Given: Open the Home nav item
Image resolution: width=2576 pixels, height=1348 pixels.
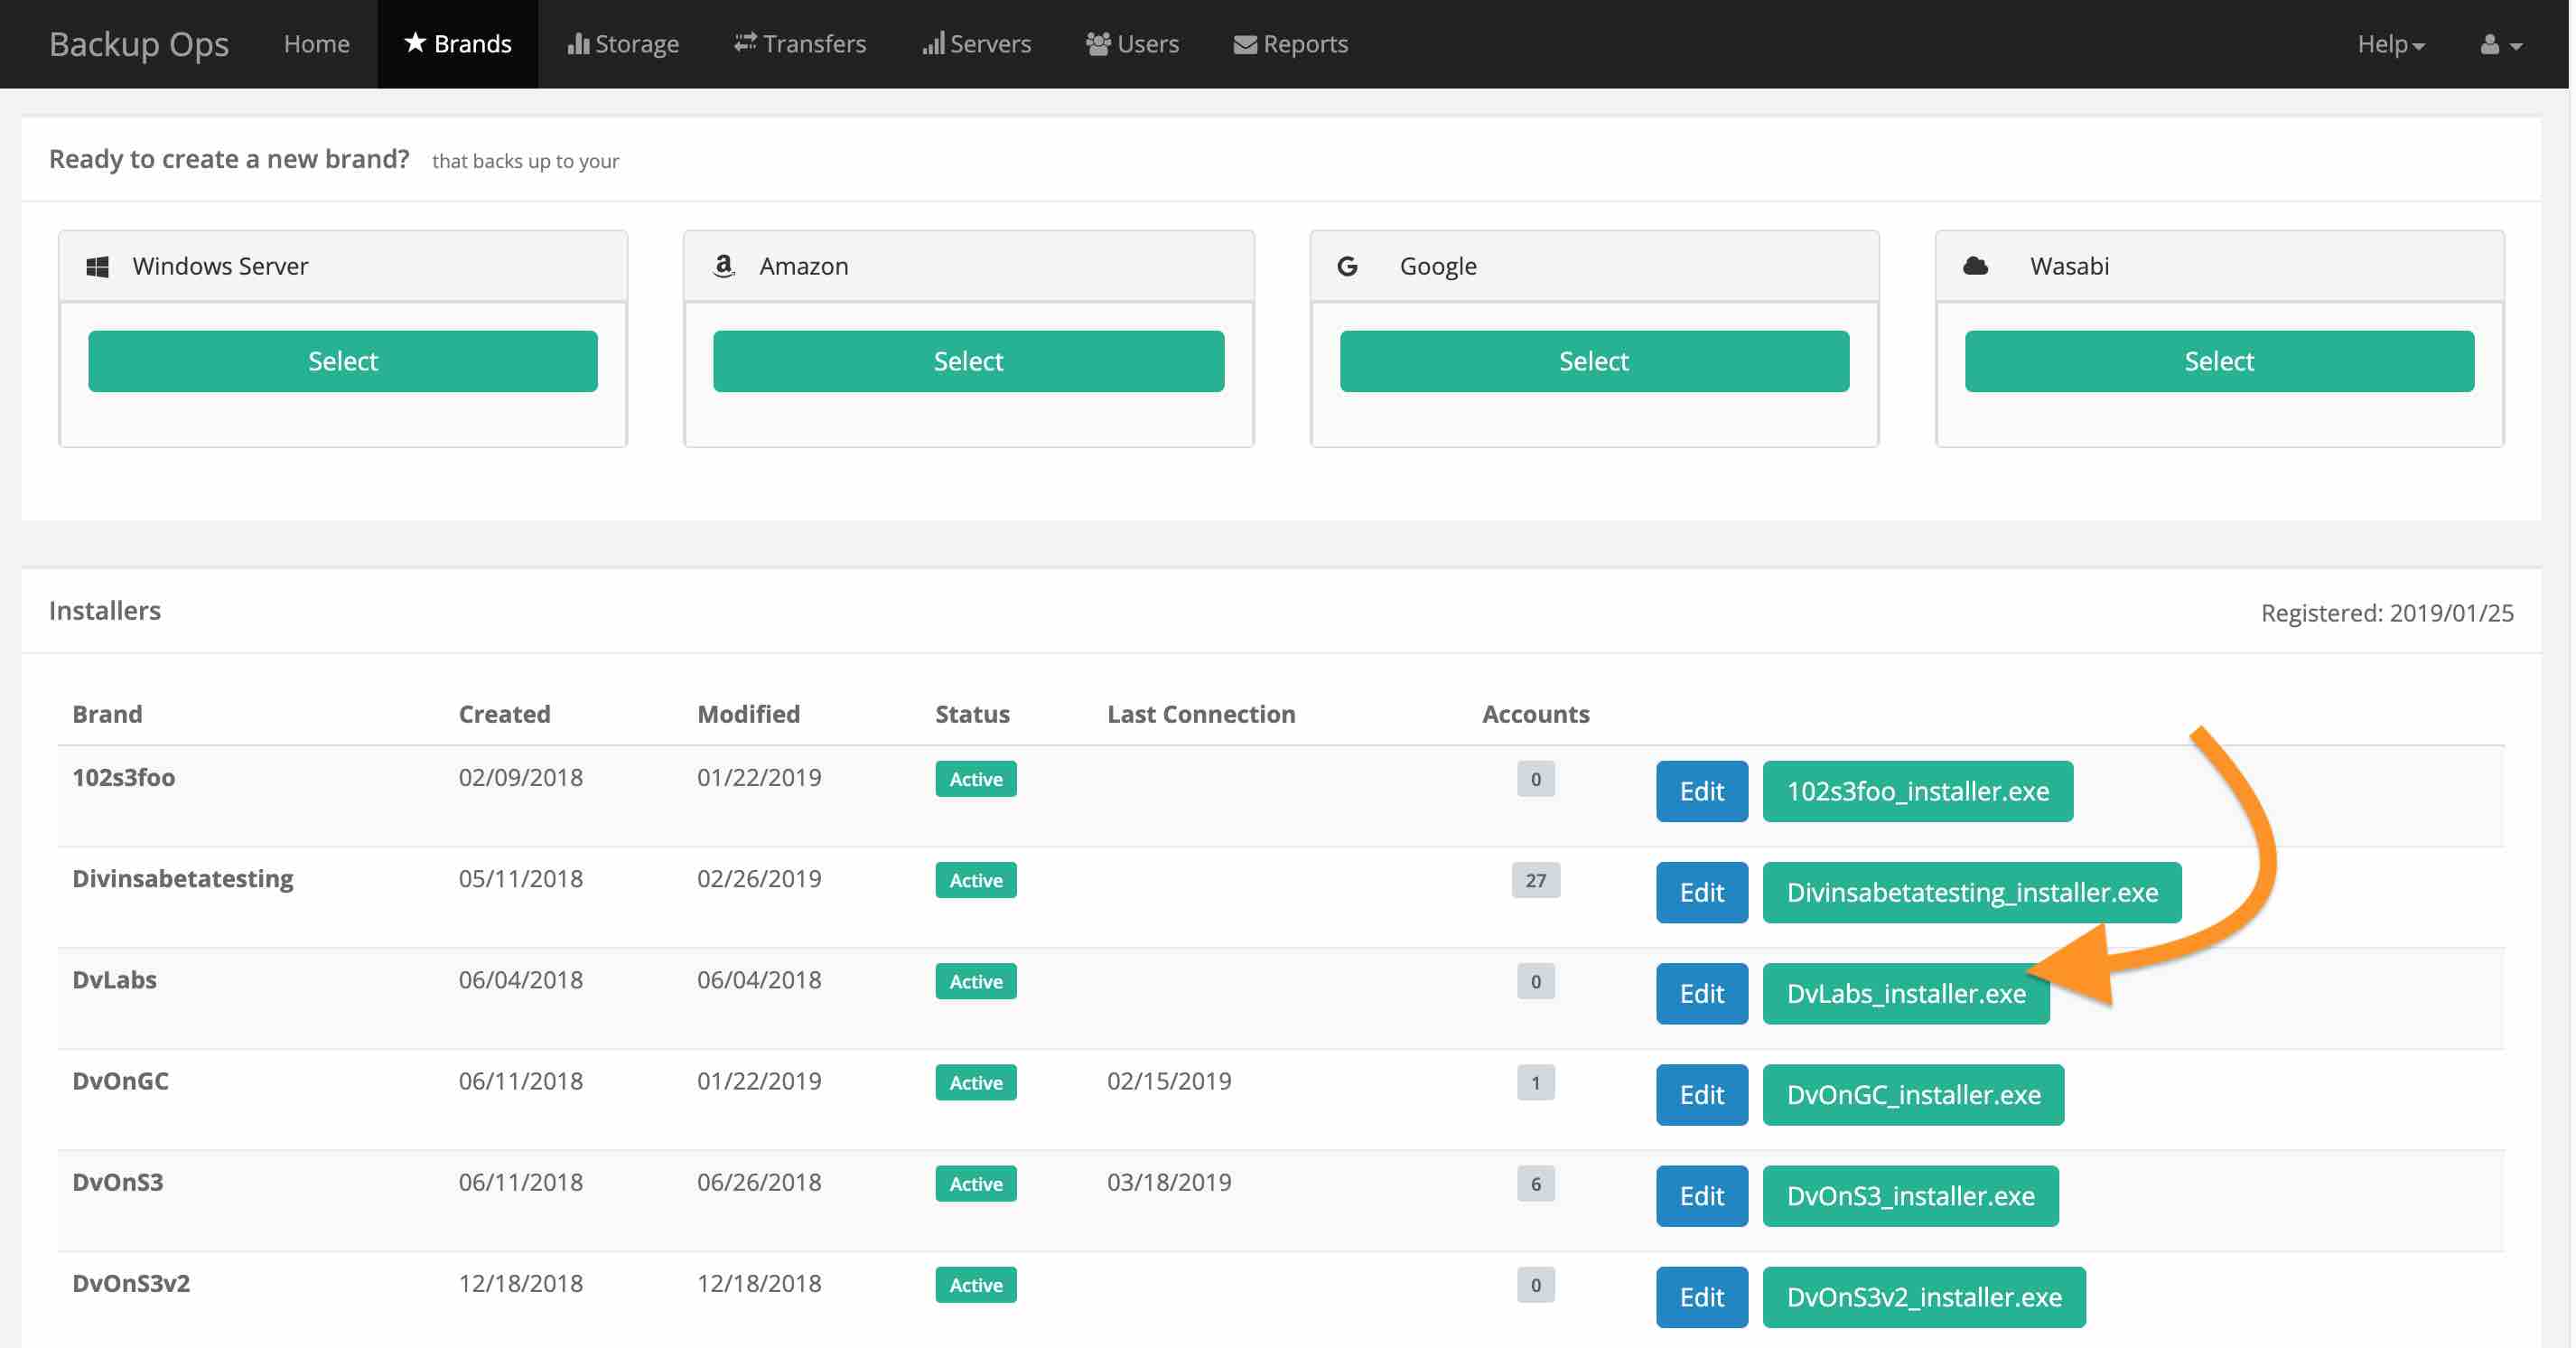Looking at the screenshot, I should click(x=316, y=44).
